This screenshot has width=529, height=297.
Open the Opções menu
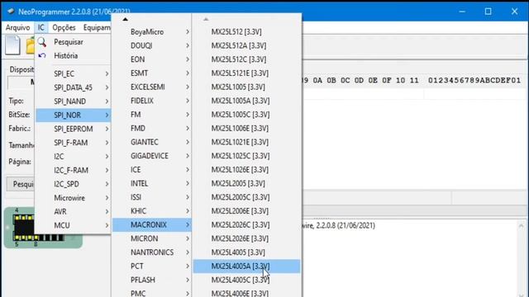[x=64, y=27]
